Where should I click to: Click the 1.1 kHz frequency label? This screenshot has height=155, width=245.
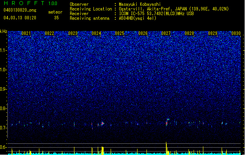(x=3, y=50)
